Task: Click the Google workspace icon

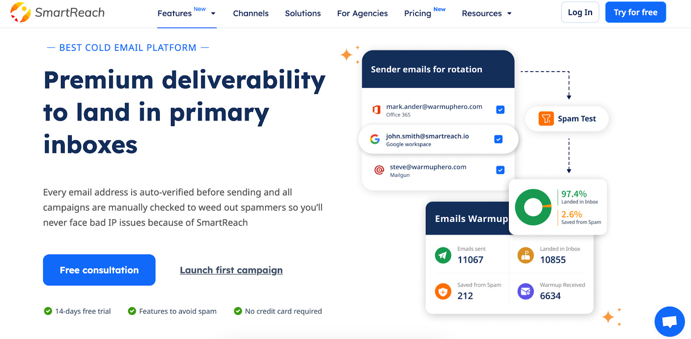Action: [375, 139]
